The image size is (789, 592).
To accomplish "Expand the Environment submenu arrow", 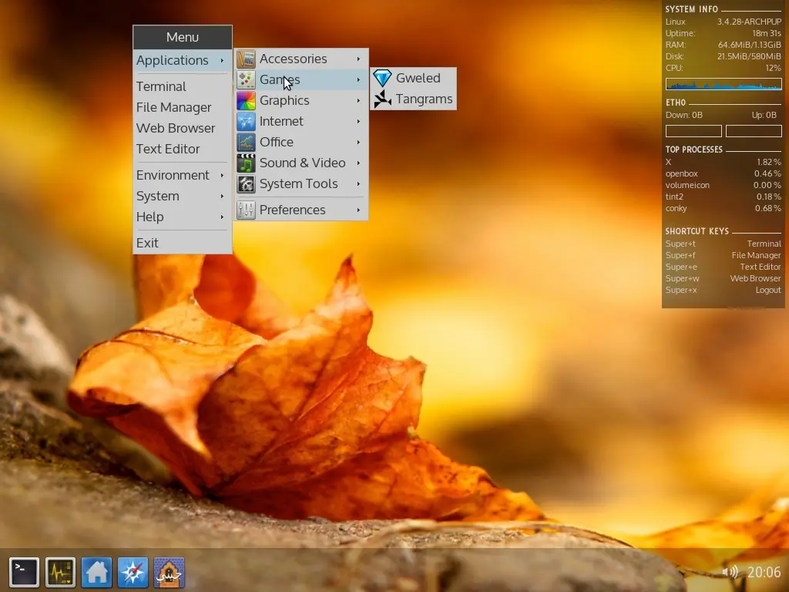I will click(x=222, y=175).
